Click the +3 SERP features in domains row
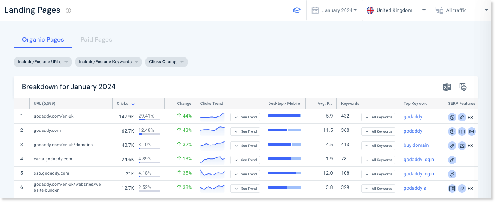Viewport: 495px width, 202px height. (470, 146)
